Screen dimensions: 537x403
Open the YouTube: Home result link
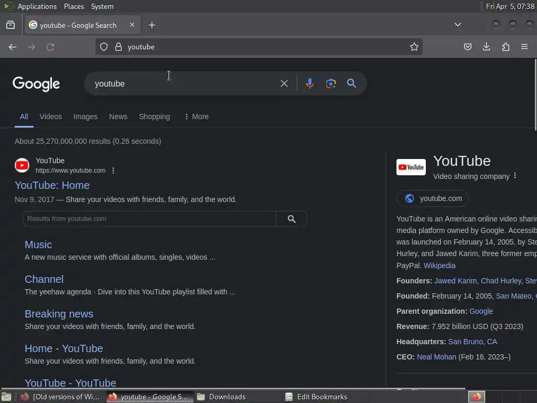[52, 185]
